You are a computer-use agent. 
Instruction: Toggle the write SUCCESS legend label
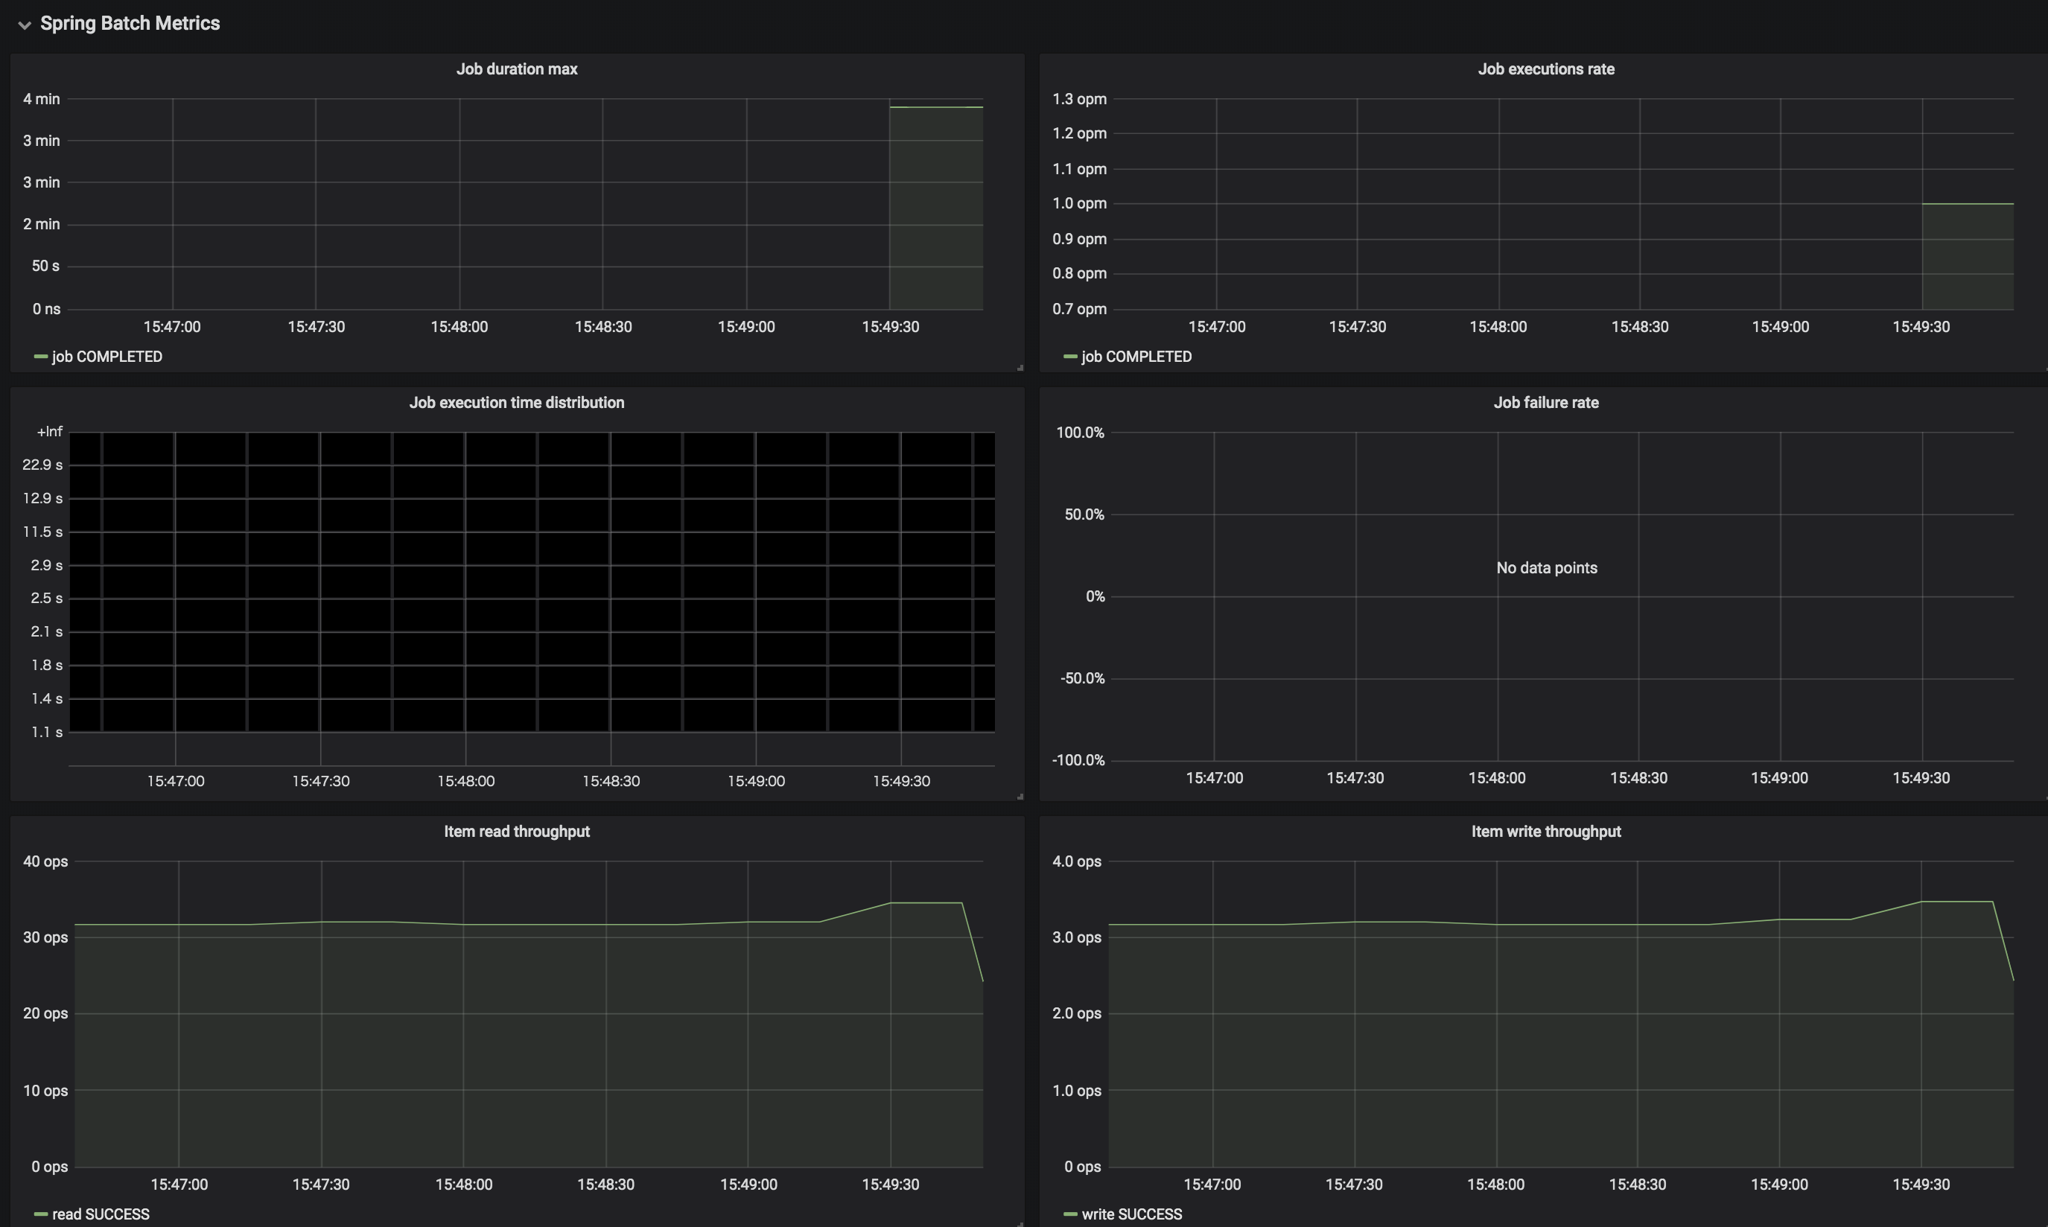tap(1131, 1214)
